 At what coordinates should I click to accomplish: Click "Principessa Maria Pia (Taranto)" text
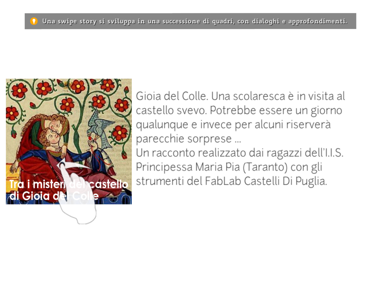tap(212, 167)
